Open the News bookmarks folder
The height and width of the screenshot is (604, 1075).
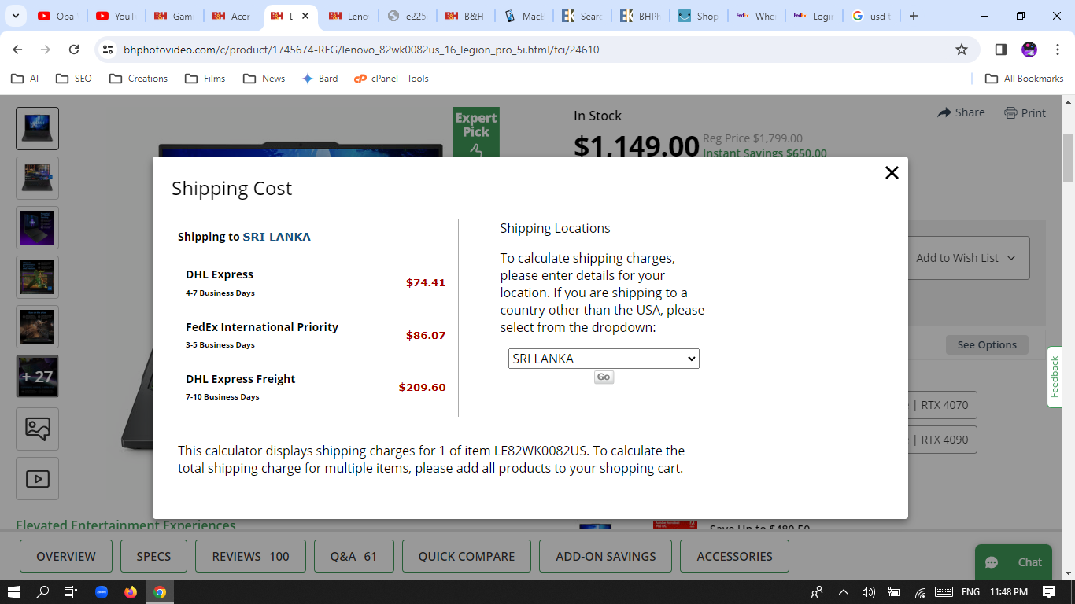pyautogui.click(x=264, y=79)
